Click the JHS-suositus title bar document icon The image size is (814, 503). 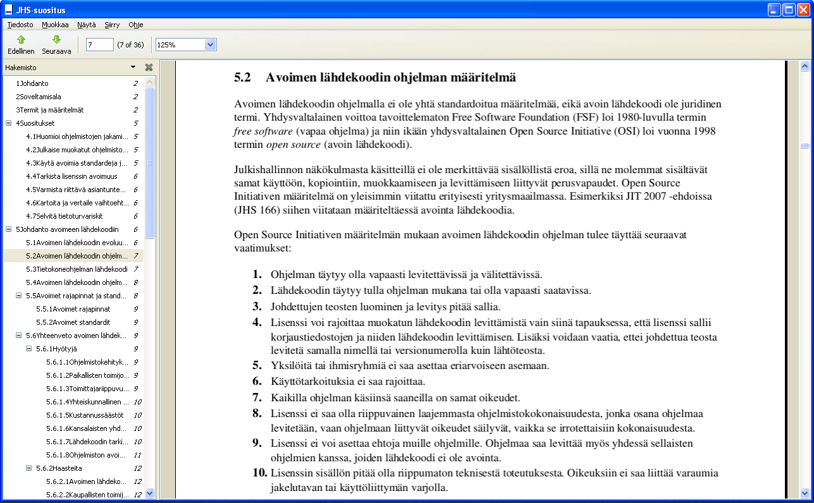pyautogui.click(x=8, y=10)
